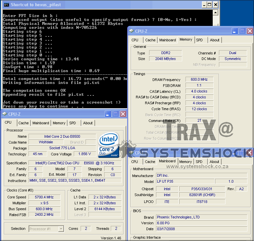Open About tab in CPU-Z CPU window
Screen dimensions: 254x241
pyautogui.click(x=88, y=123)
